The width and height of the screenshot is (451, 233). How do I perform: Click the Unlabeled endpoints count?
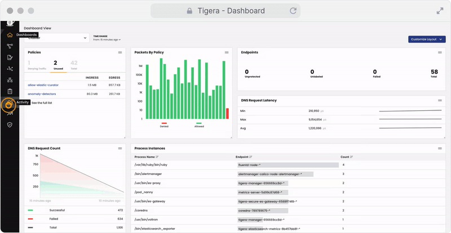pos(312,72)
